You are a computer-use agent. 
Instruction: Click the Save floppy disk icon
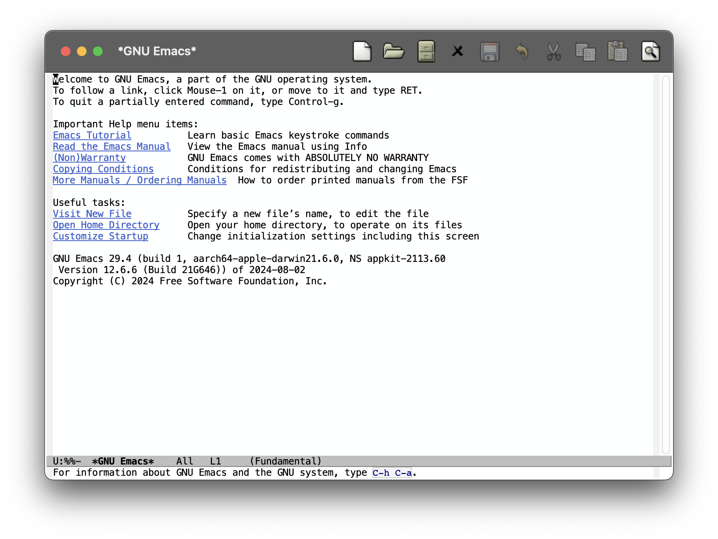click(x=490, y=52)
